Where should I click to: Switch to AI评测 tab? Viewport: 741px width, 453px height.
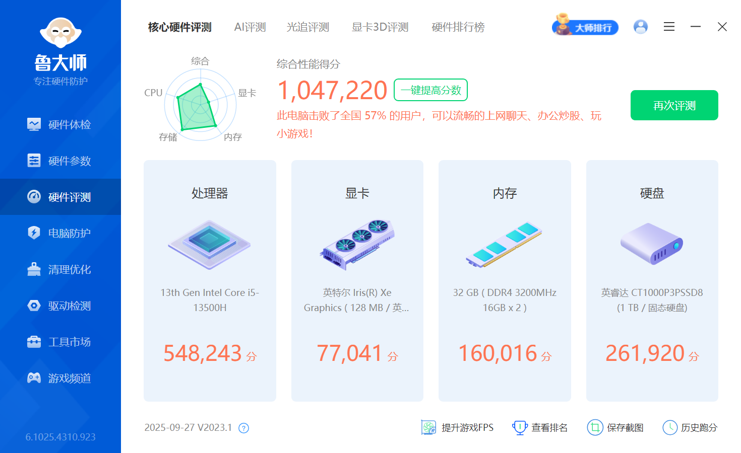(250, 27)
